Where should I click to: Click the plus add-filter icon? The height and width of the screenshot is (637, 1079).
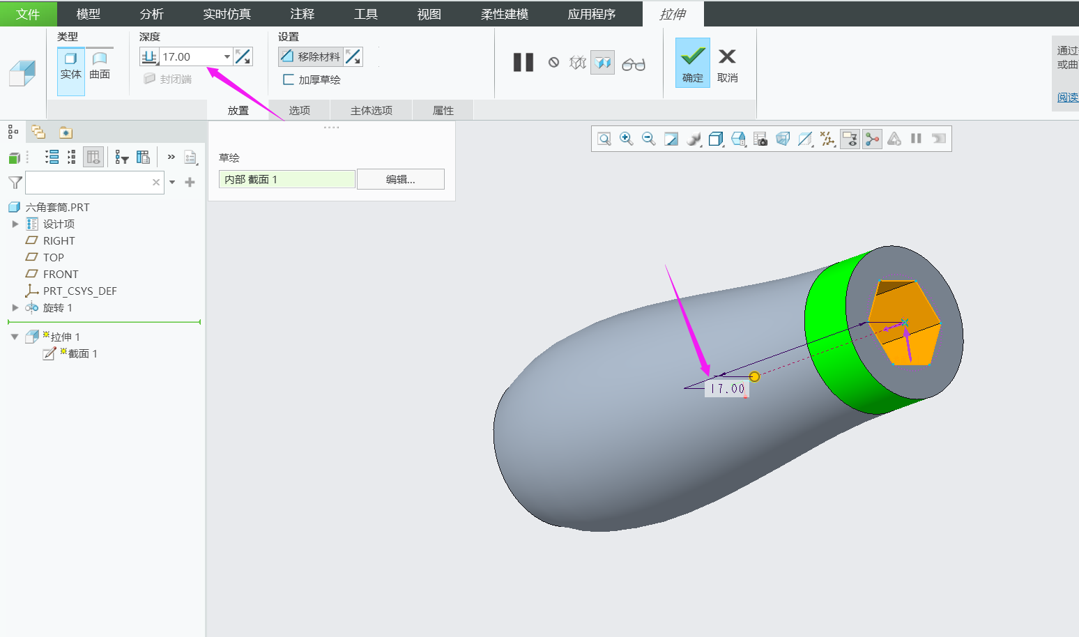pos(190,183)
